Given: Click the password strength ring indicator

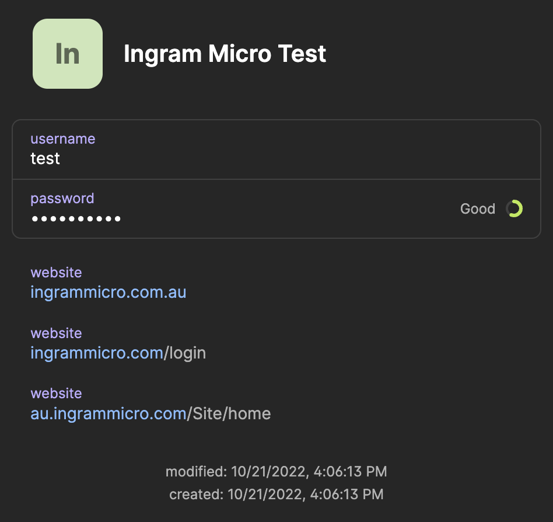Looking at the screenshot, I should point(514,208).
